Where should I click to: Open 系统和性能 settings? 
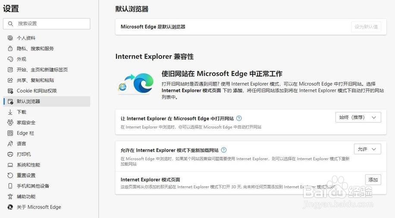pos(47,165)
